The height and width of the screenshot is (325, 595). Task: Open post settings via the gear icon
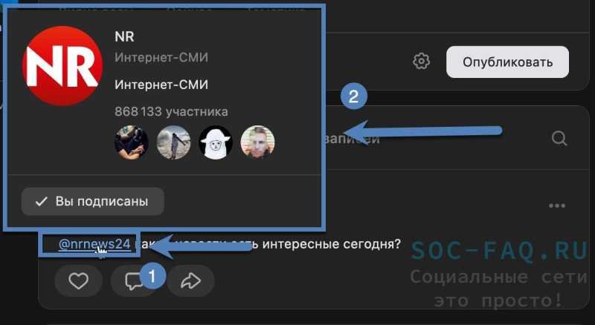pos(421,62)
